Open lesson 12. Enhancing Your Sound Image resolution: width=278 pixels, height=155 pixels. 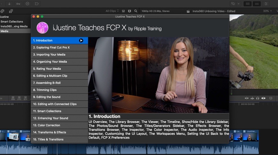(x=59, y=118)
